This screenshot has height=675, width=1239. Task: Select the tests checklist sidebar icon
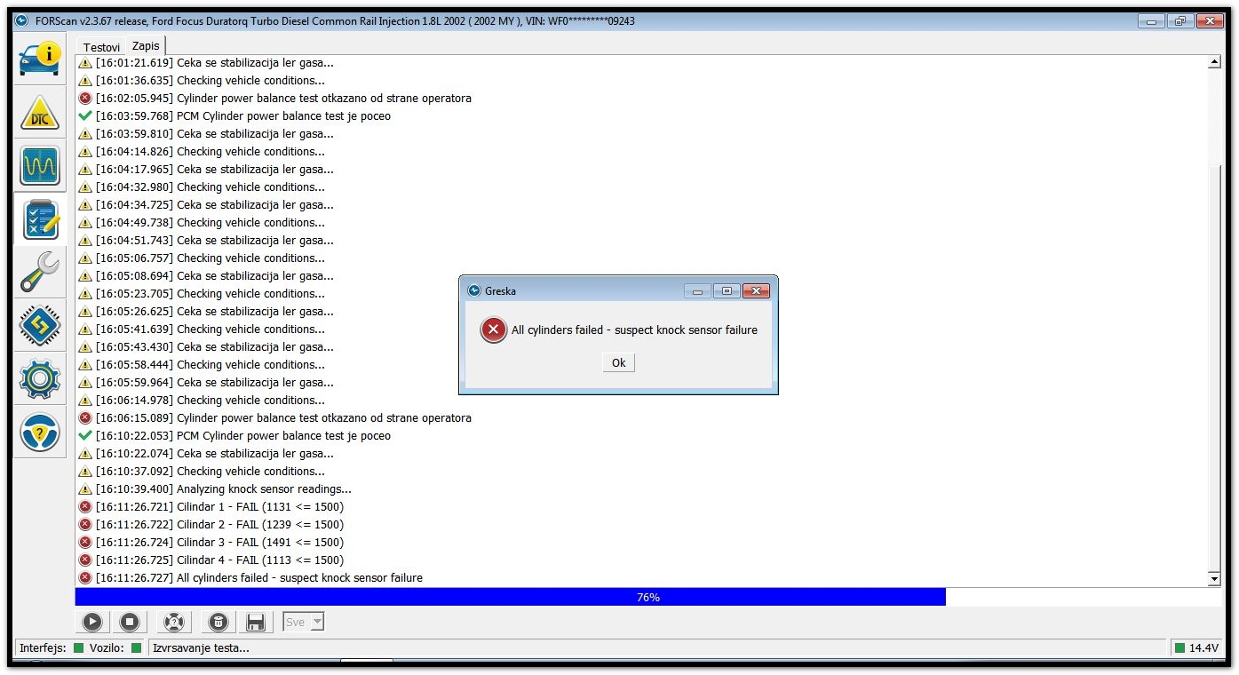(40, 219)
